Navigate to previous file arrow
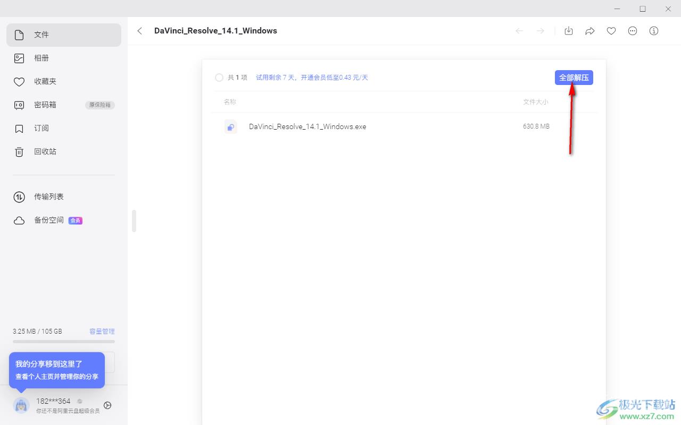The image size is (681, 425). (519, 31)
